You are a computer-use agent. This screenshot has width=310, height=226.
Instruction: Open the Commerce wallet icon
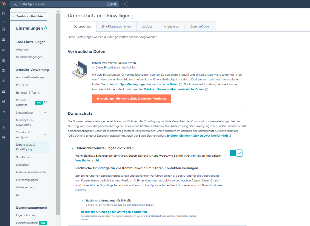3,71
